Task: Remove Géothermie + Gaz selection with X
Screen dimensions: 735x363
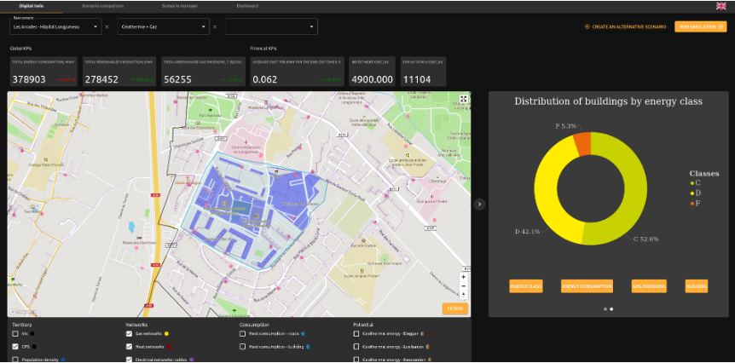Action: tap(215, 27)
